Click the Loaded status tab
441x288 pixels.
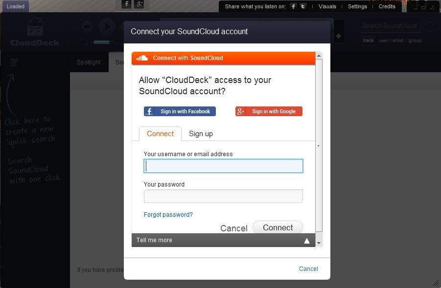pyautogui.click(x=16, y=6)
